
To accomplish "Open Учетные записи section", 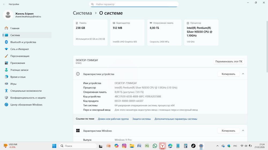I will coord(27,70).
